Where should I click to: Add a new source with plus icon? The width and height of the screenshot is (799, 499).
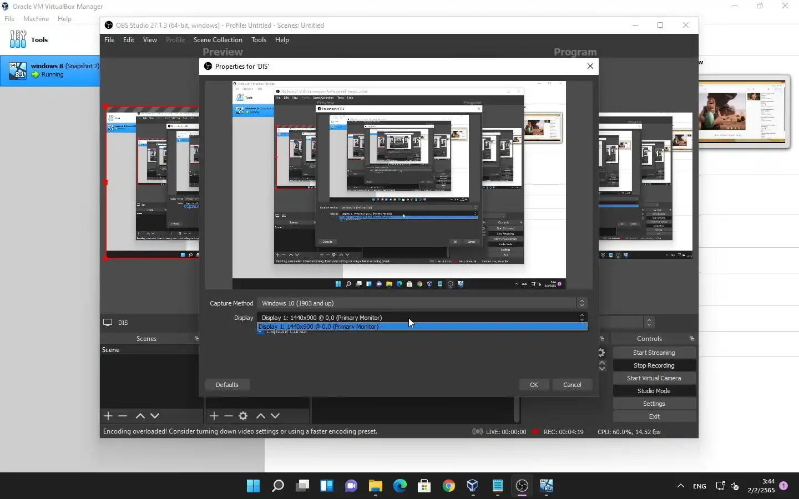coord(214,416)
